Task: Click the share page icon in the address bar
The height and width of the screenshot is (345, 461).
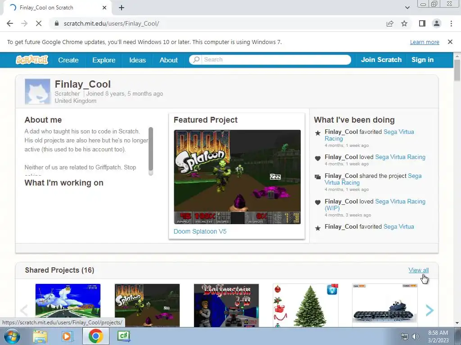Action: click(x=390, y=23)
